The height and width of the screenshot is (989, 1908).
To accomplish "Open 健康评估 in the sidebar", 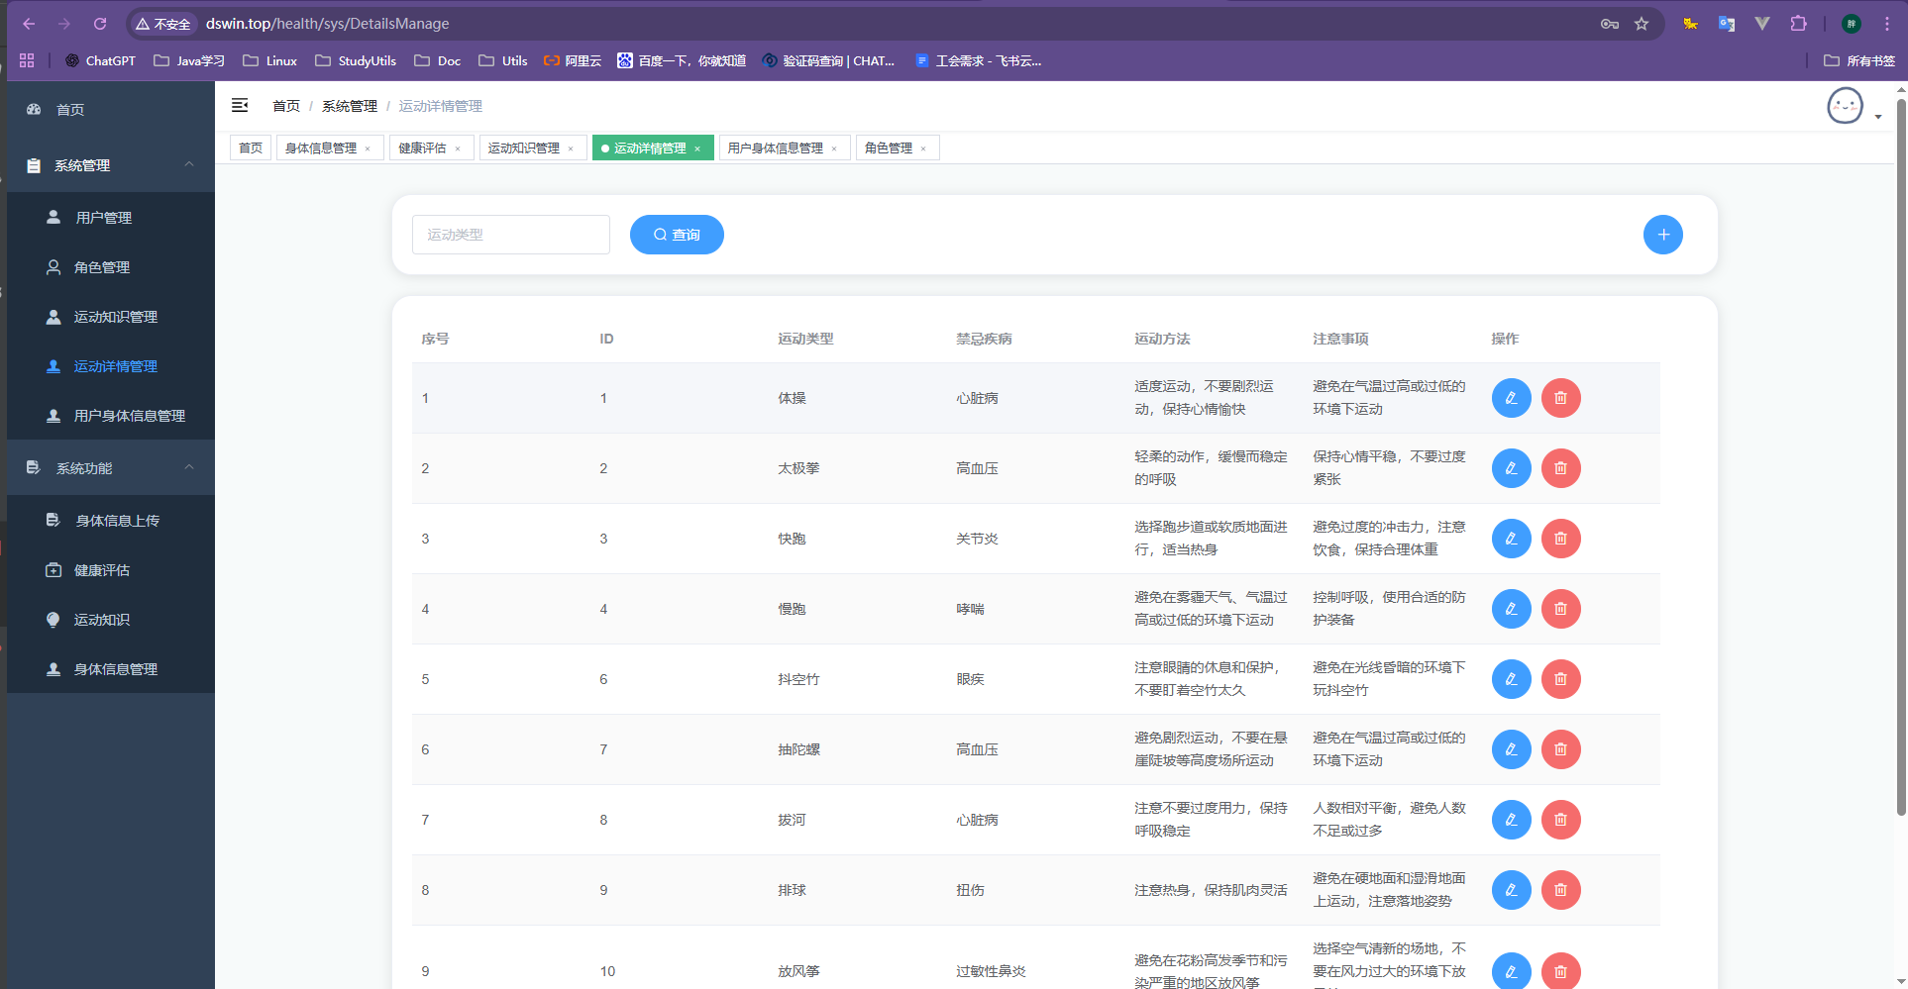I will coord(111,570).
